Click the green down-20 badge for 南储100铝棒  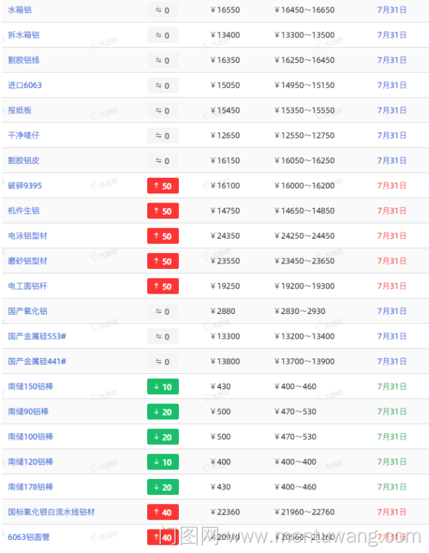pos(163,437)
